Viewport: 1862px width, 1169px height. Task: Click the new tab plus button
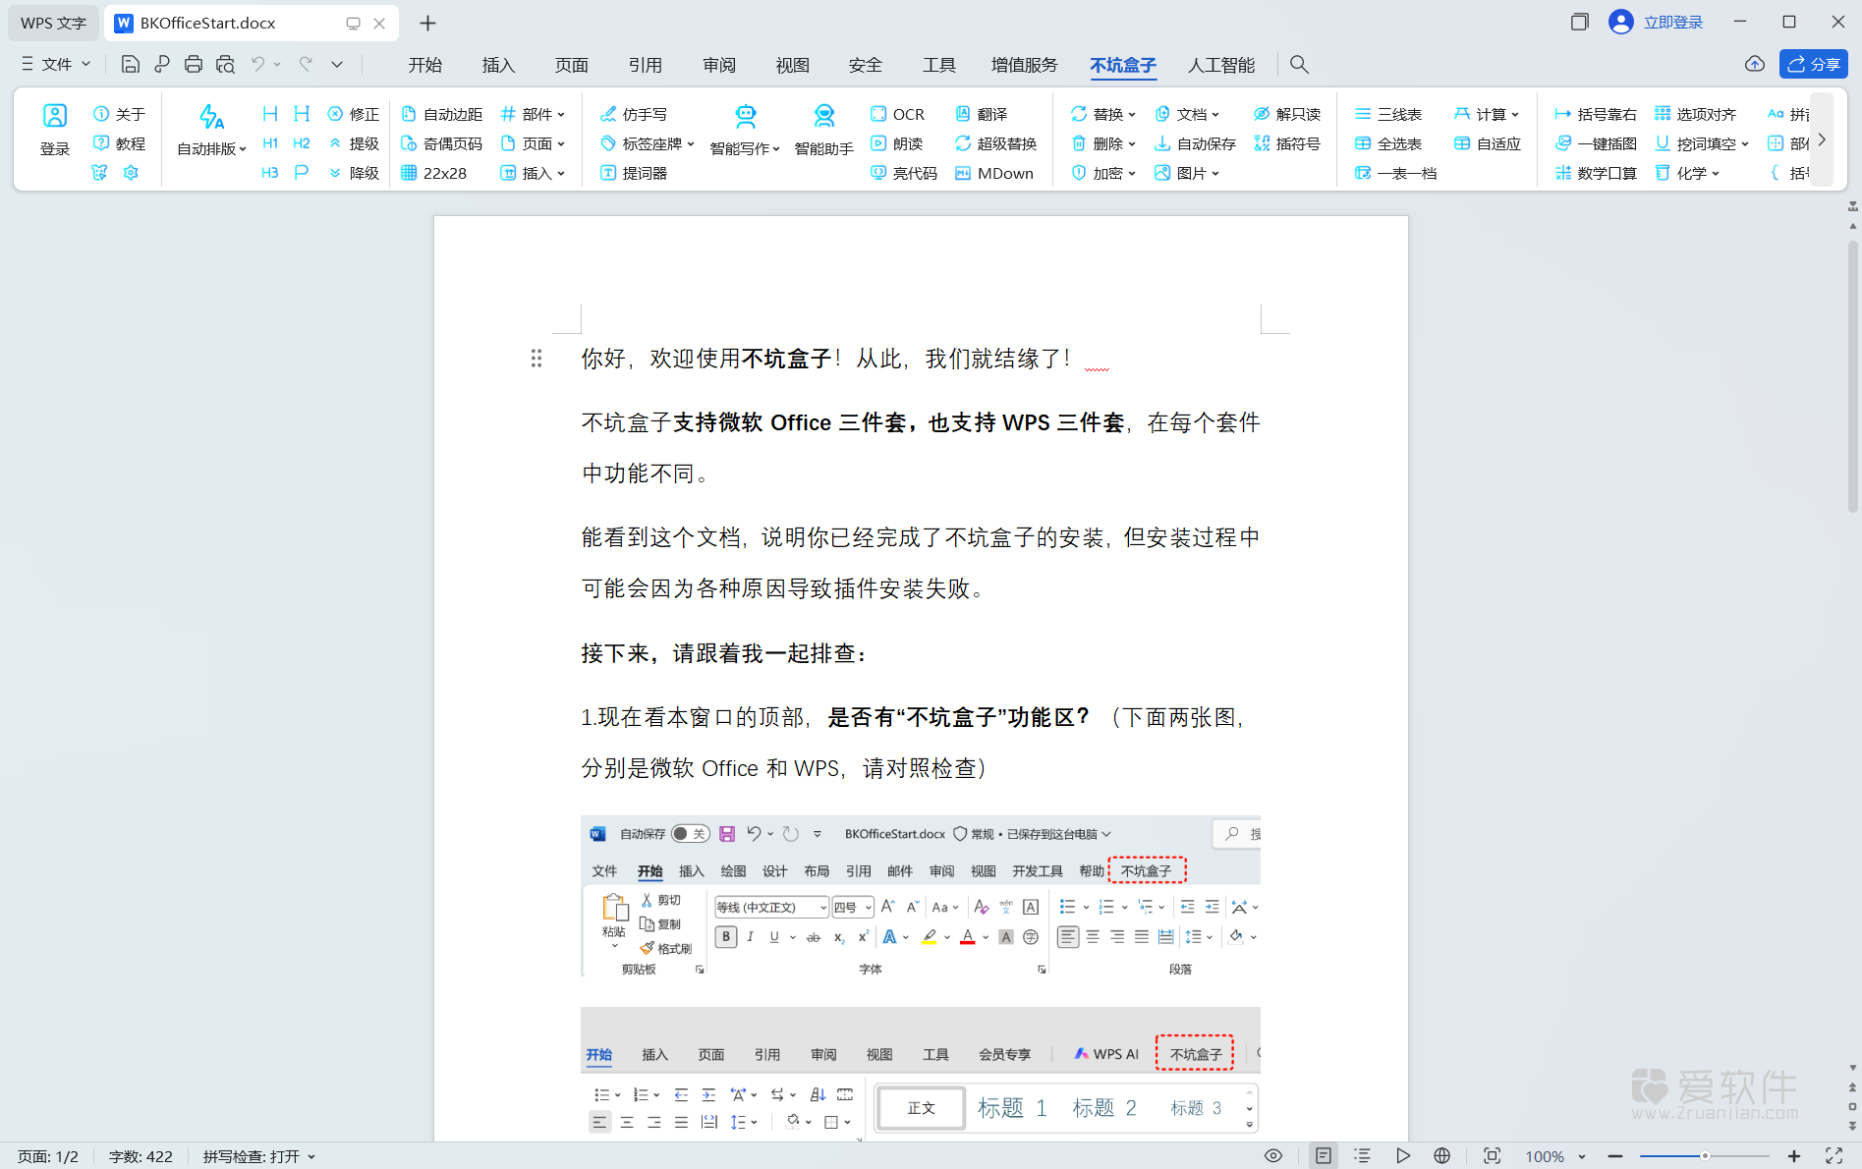click(x=427, y=23)
